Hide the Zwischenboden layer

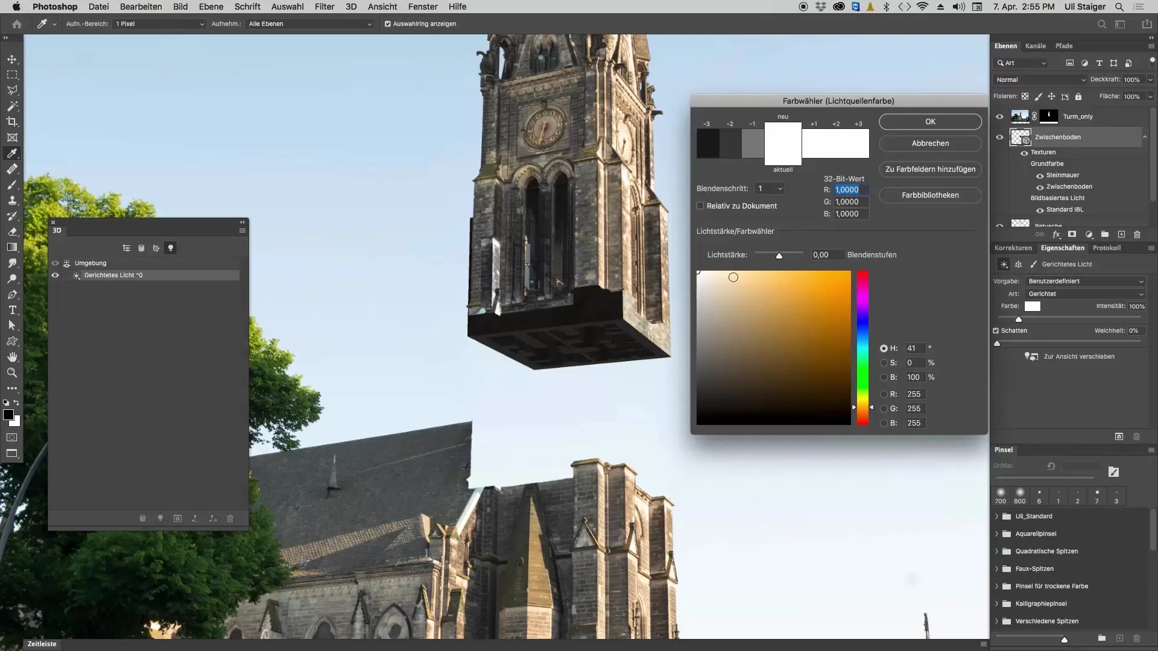click(x=999, y=137)
